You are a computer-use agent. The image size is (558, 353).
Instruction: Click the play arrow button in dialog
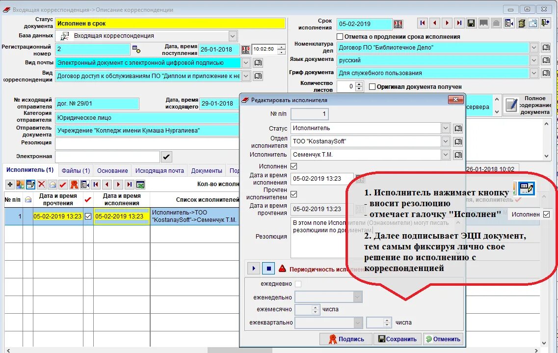click(254, 268)
